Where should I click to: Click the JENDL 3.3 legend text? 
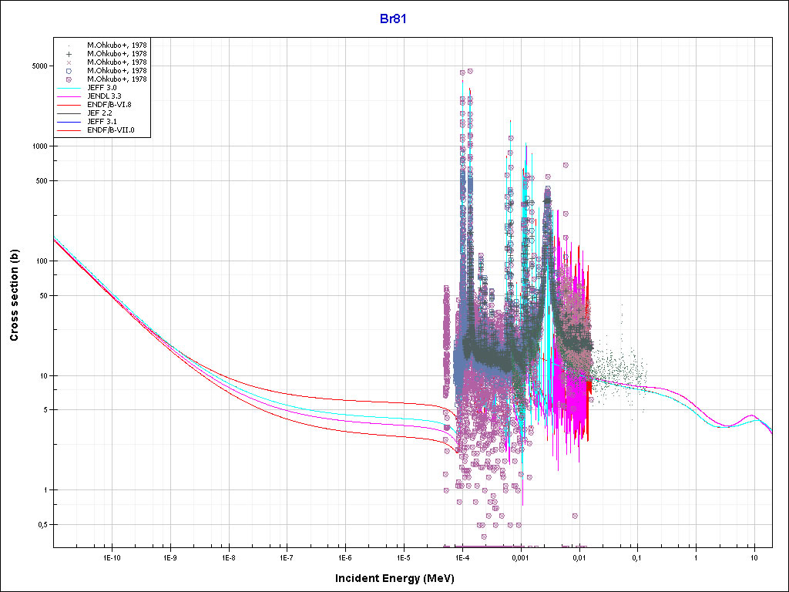coord(105,96)
